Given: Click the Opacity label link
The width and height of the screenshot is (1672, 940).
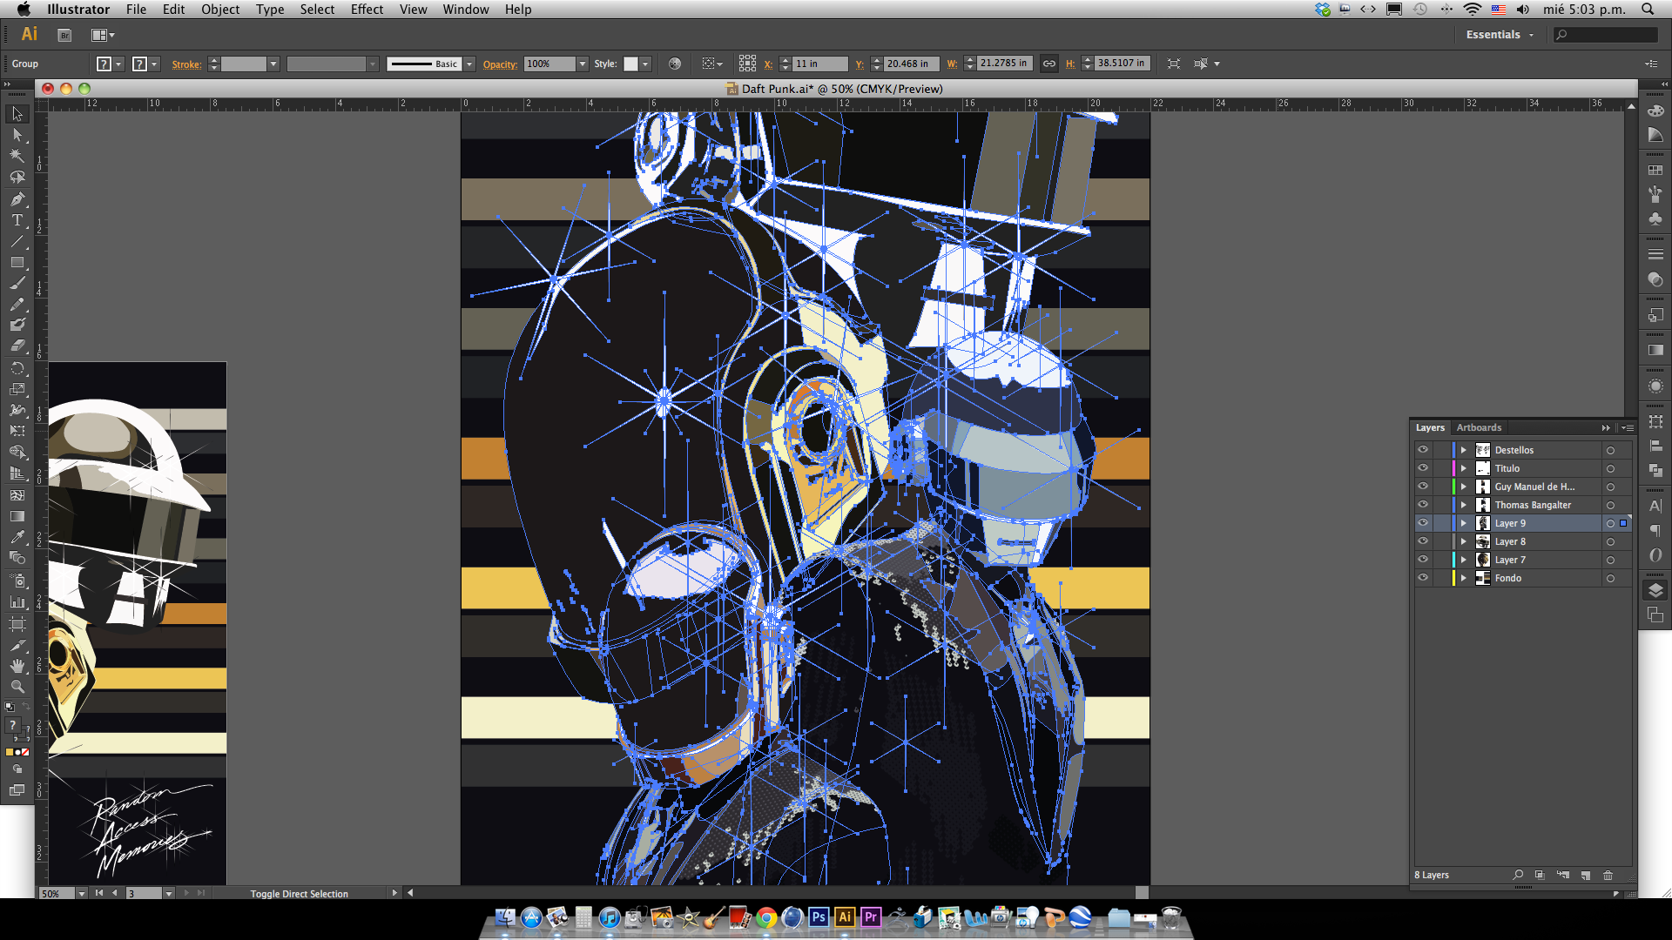Looking at the screenshot, I should (x=500, y=64).
